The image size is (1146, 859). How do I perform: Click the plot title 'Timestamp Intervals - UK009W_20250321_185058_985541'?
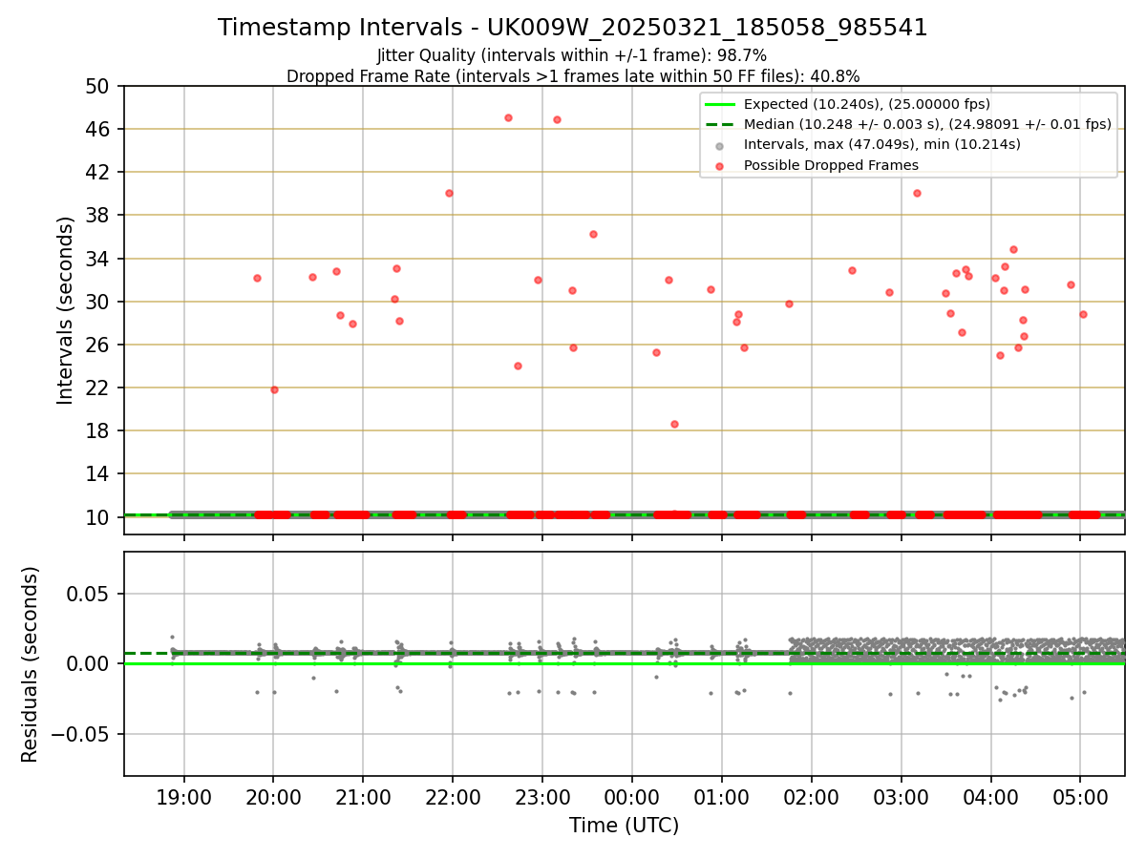[572, 28]
